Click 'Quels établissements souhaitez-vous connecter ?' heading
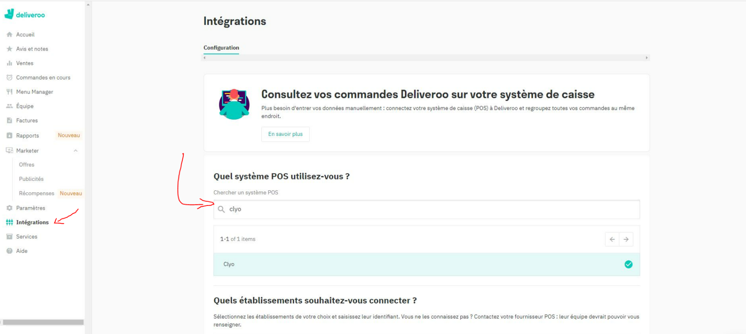Viewport: 746px width, 334px height. tap(315, 301)
